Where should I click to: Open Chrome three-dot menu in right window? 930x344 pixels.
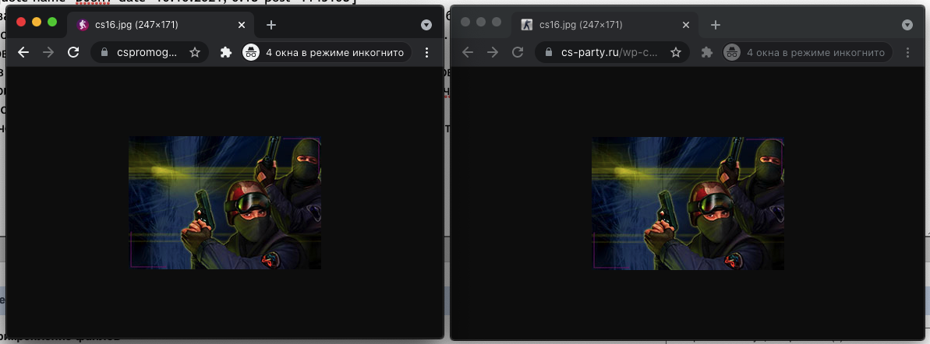click(907, 53)
